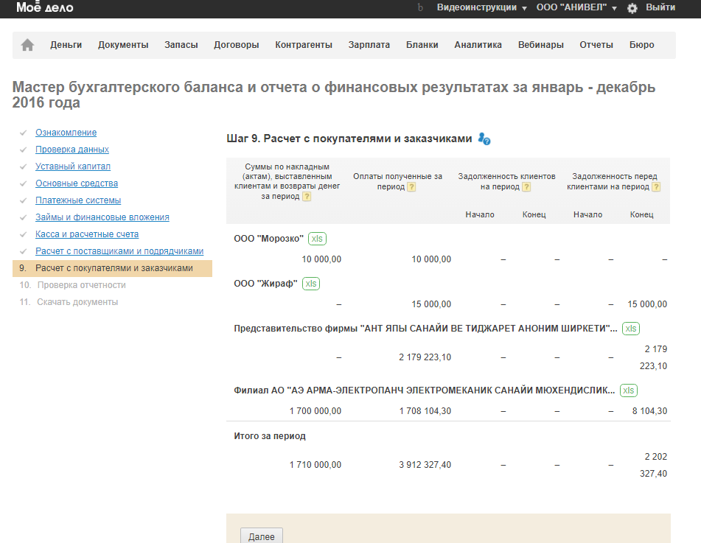Click the Выйти logout link
The image size is (701, 543).
660,7
